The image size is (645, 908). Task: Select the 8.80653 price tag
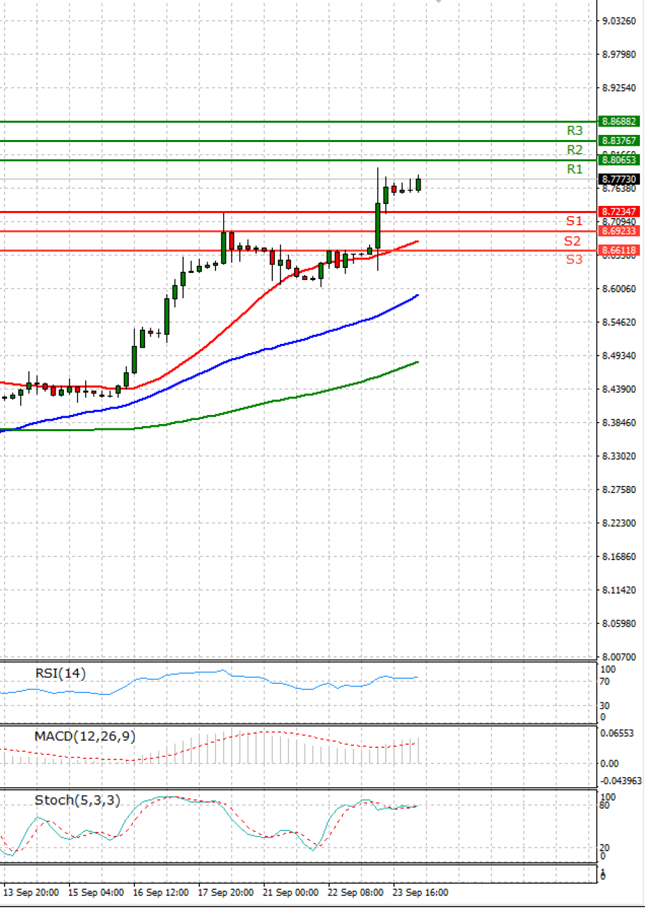click(x=619, y=160)
